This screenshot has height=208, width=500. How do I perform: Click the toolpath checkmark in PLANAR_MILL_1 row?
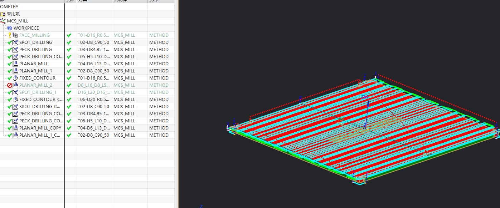(x=69, y=71)
